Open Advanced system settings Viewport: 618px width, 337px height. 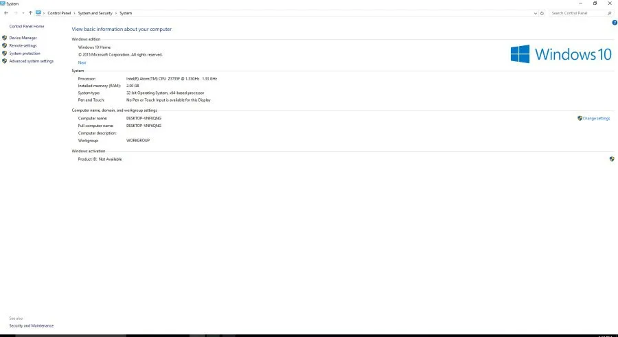click(x=31, y=61)
